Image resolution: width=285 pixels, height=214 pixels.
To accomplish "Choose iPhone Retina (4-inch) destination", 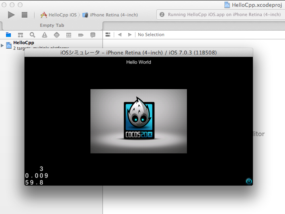I will coord(110,15).
